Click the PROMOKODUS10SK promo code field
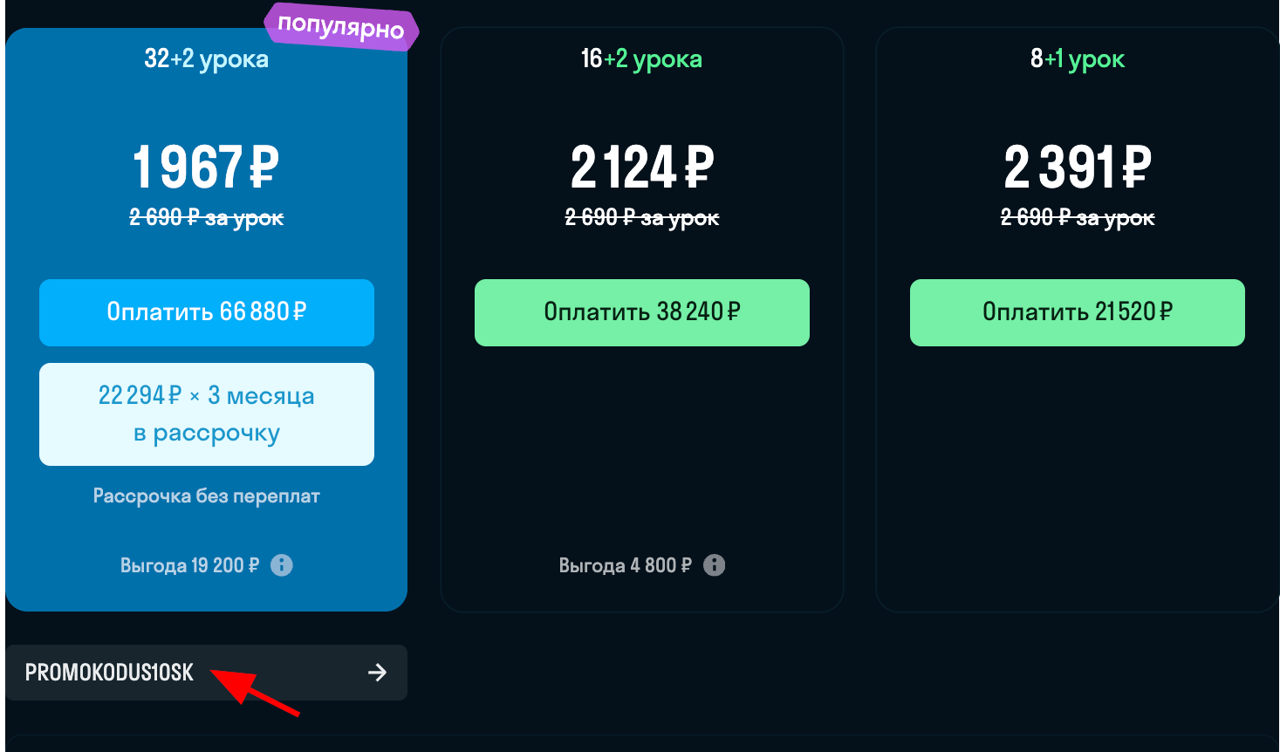Screen dimensions: 1280x752 [107, 673]
